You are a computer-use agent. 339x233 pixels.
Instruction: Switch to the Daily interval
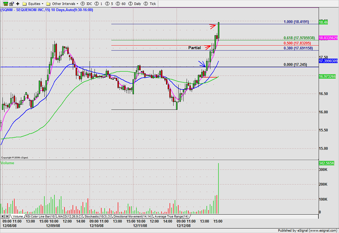(x=135, y=4)
